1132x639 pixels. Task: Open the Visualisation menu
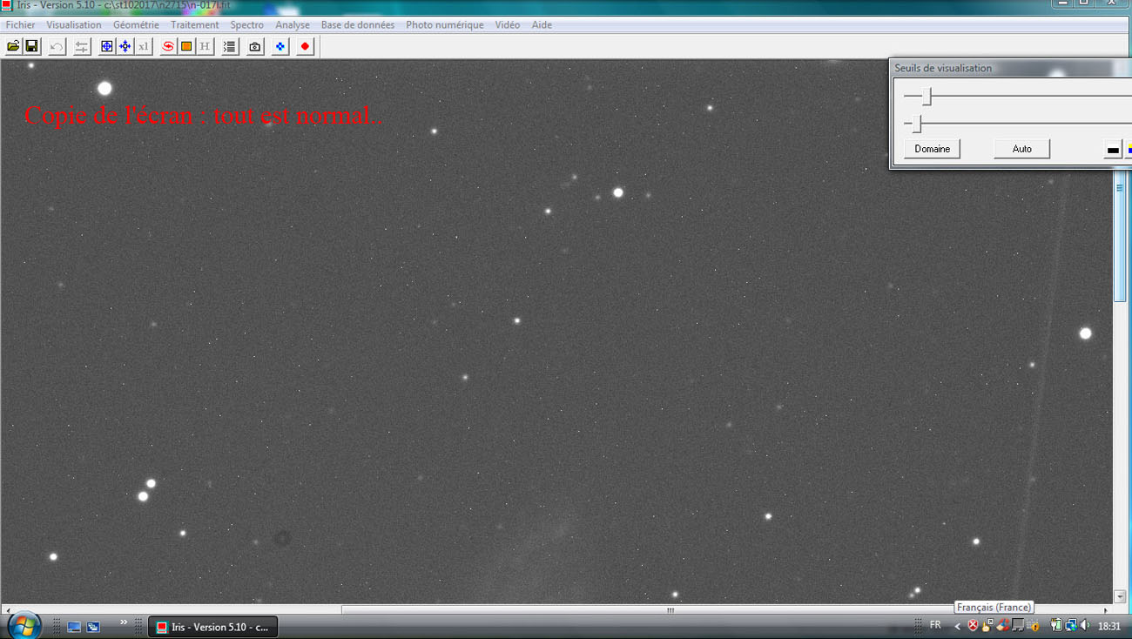click(74, 25)
